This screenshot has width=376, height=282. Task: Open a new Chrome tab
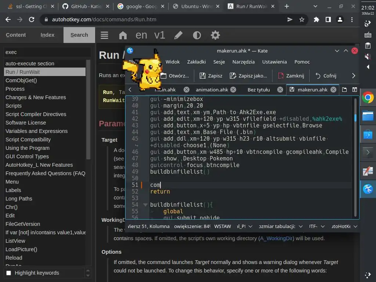286,6
